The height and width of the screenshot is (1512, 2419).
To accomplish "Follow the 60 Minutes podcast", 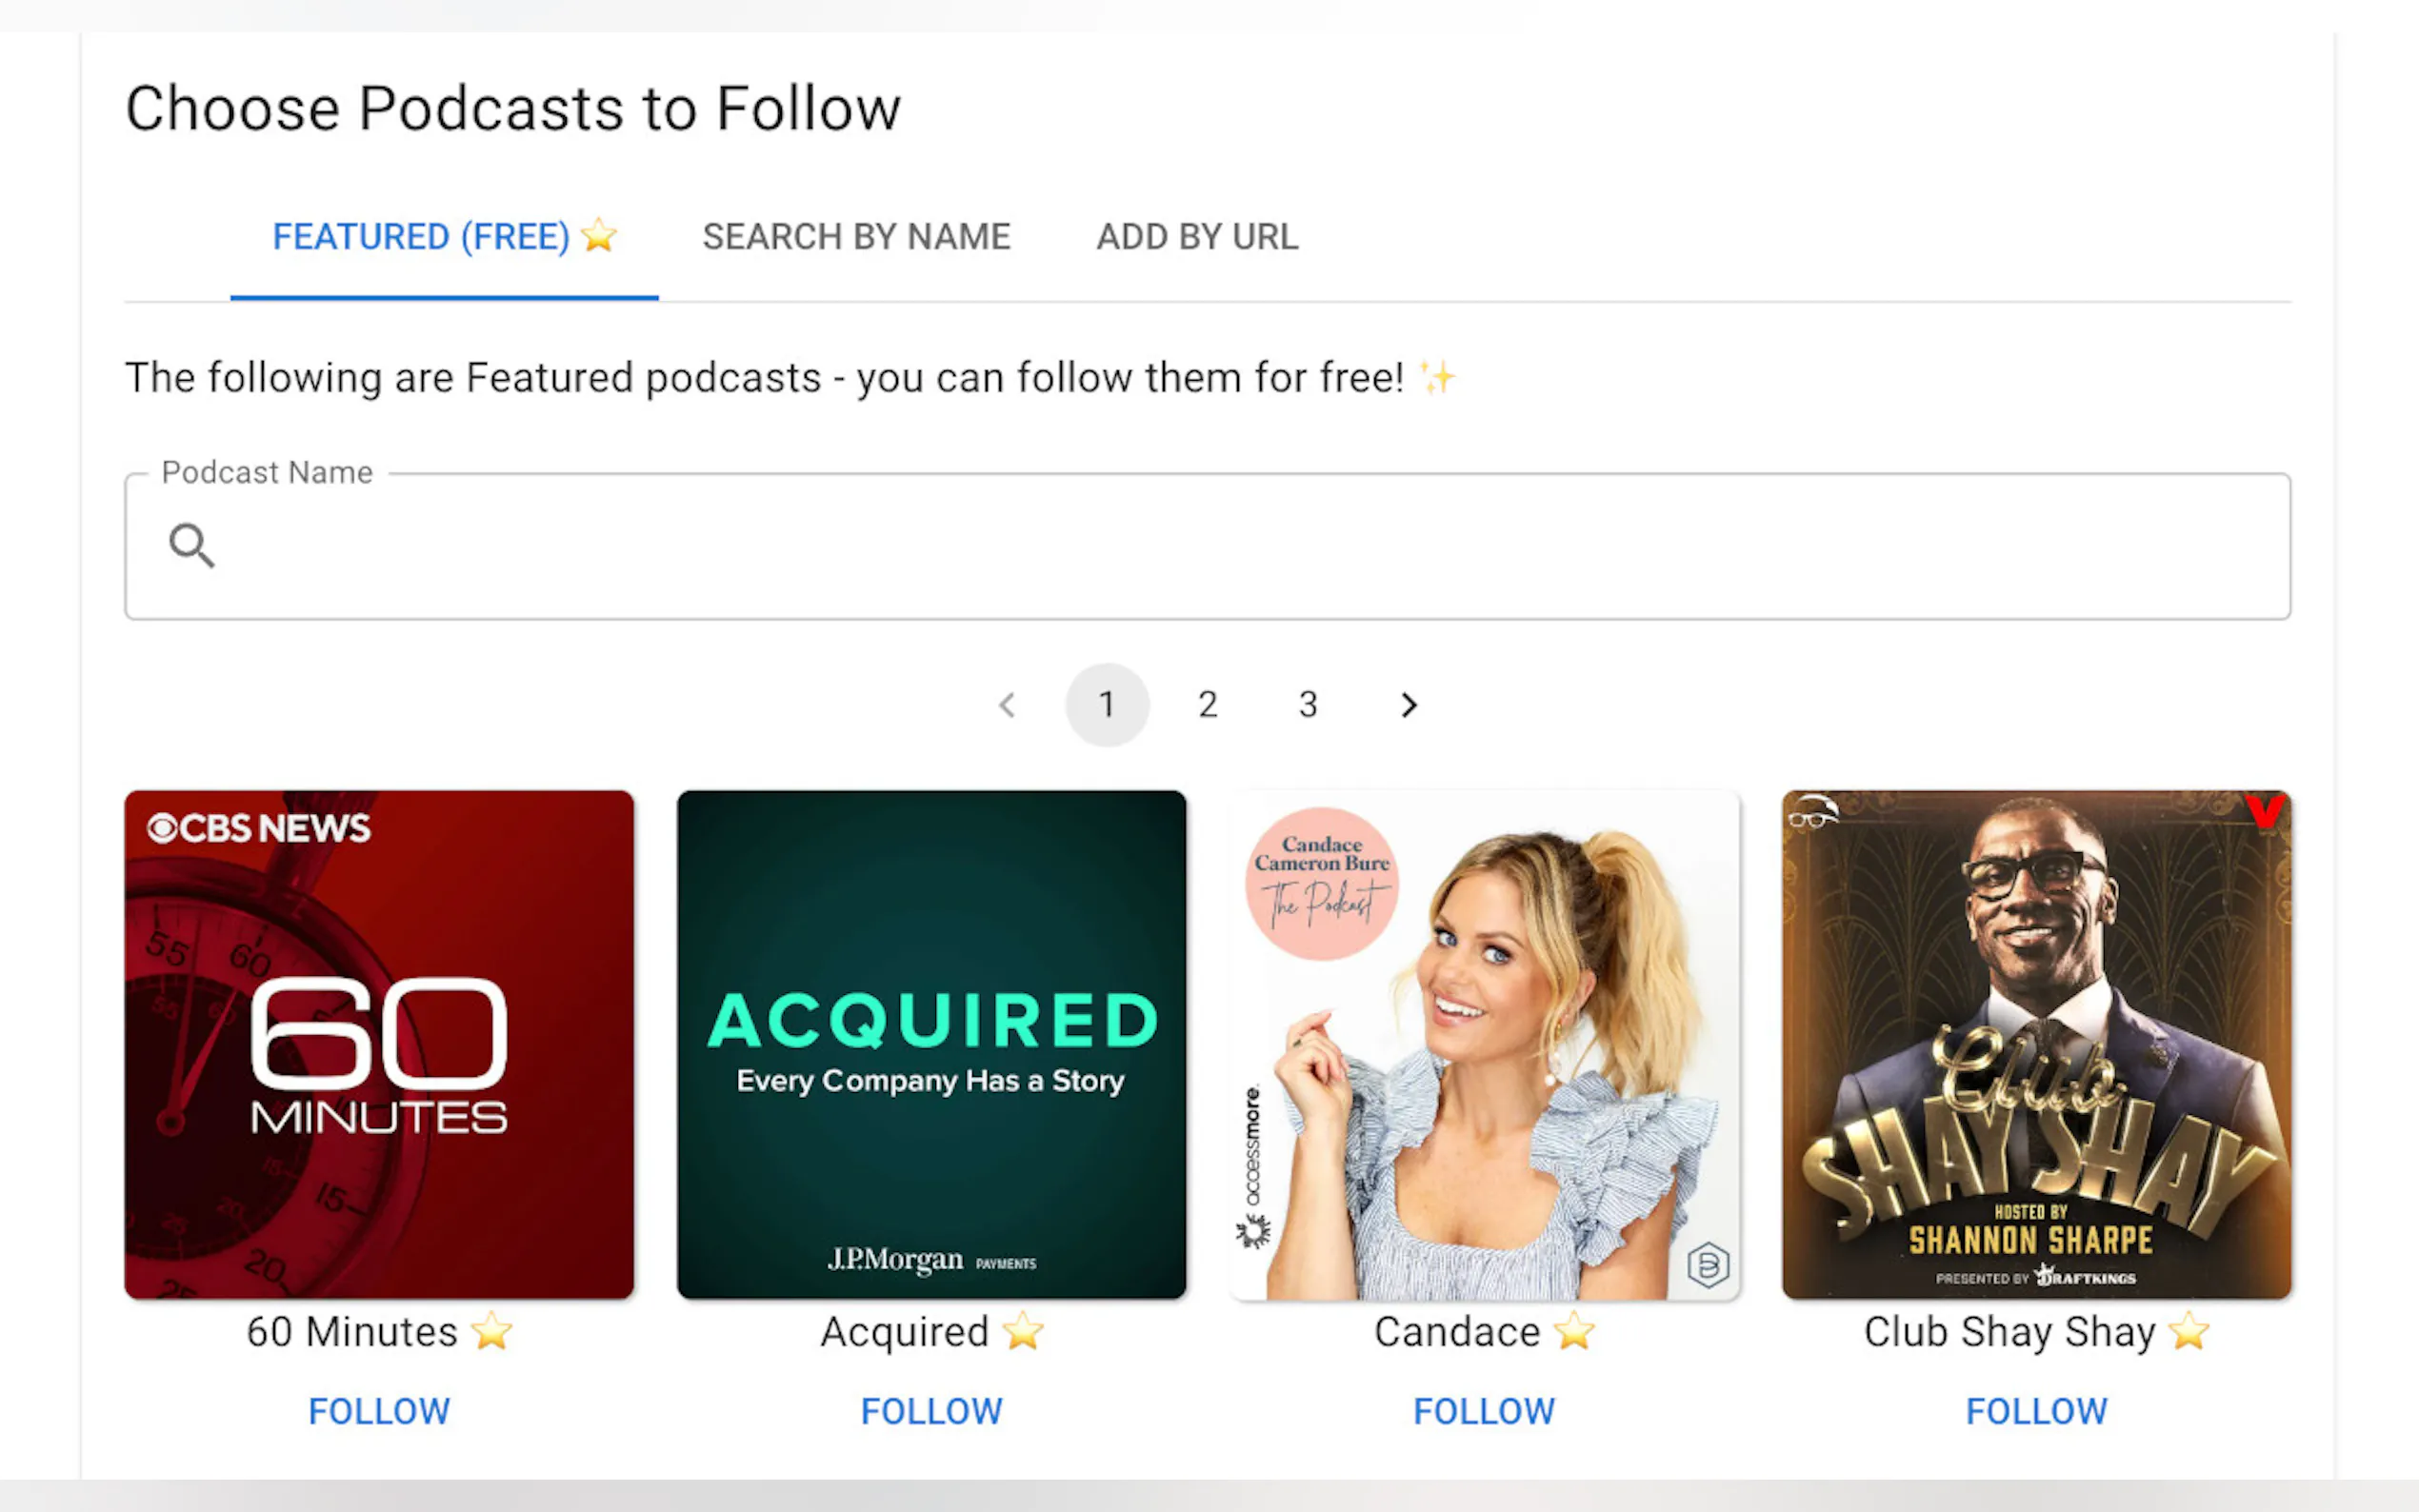I will point(379,1411).
